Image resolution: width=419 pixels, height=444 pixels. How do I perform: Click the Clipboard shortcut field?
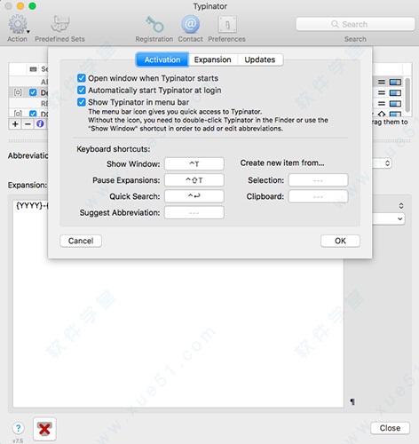click(318, 196)
